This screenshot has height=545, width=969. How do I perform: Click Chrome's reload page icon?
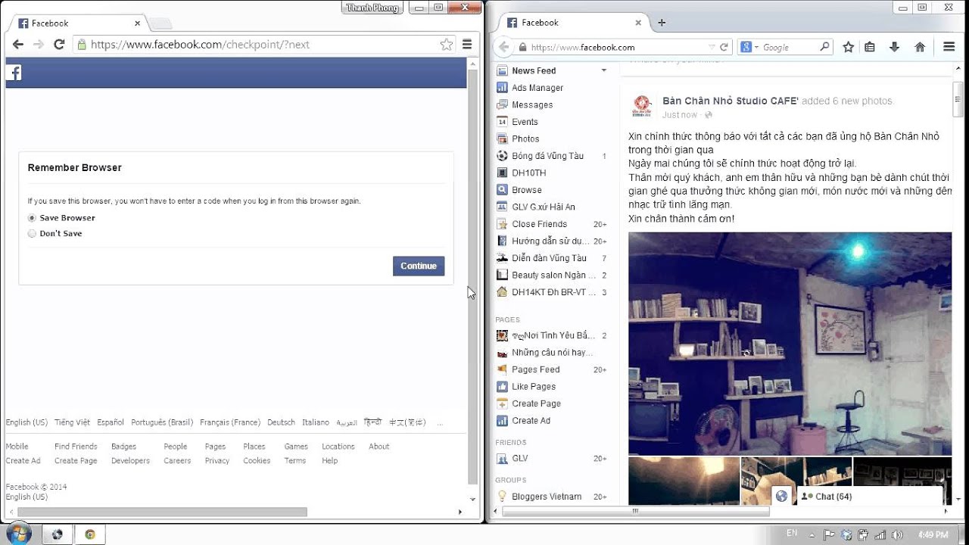coord(59,45)
